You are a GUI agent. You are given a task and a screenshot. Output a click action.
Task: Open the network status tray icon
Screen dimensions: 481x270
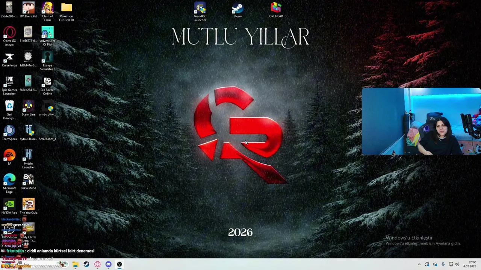coord(451,264)
